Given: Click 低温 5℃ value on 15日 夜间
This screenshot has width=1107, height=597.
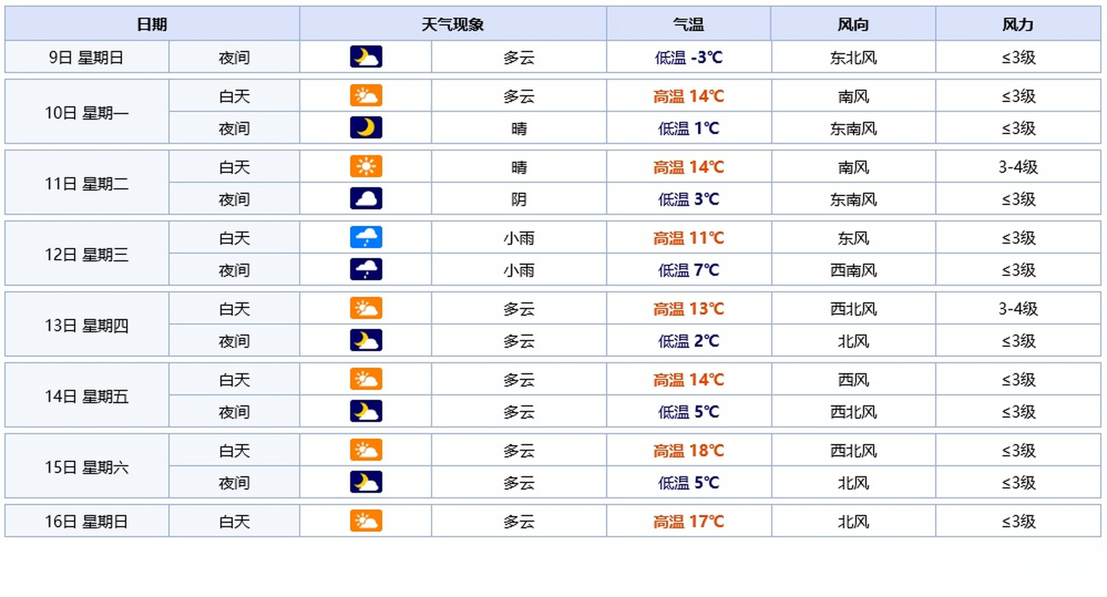Looking at the screenshot, I should click(x=688, y=483).
